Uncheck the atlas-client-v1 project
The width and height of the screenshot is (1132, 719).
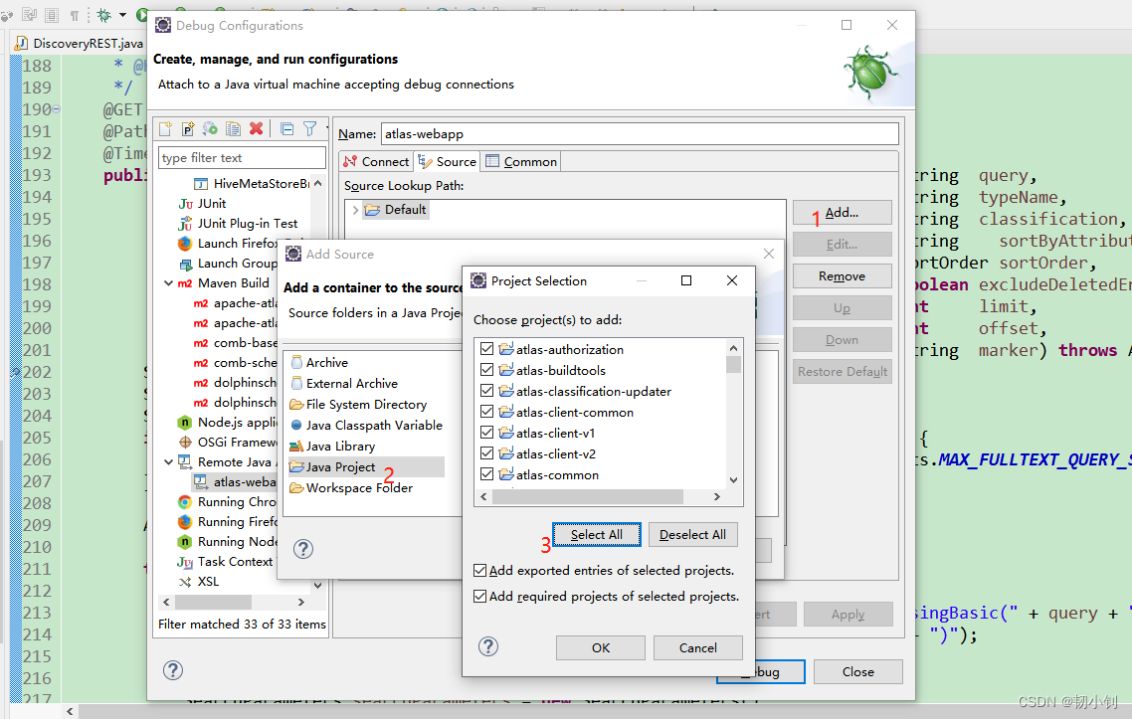pos(486,433)
